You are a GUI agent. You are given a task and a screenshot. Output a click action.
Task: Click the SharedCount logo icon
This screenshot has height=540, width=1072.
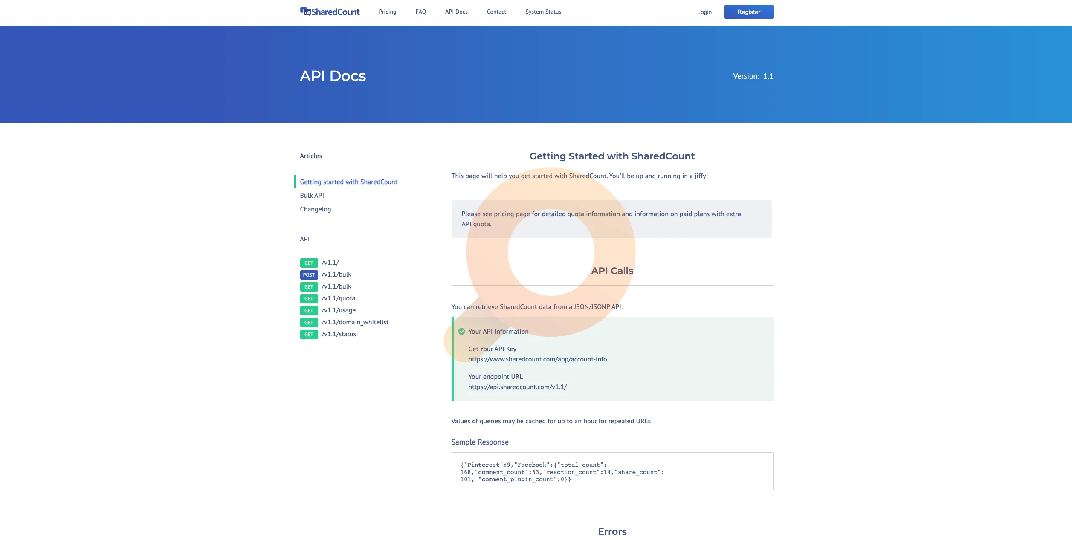click(x=305, y=12)
